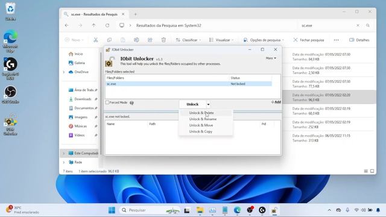386x217 pixels.
Task: Click the Files/Folders column header
Action: pyautogui.click(x=167, y=78)
